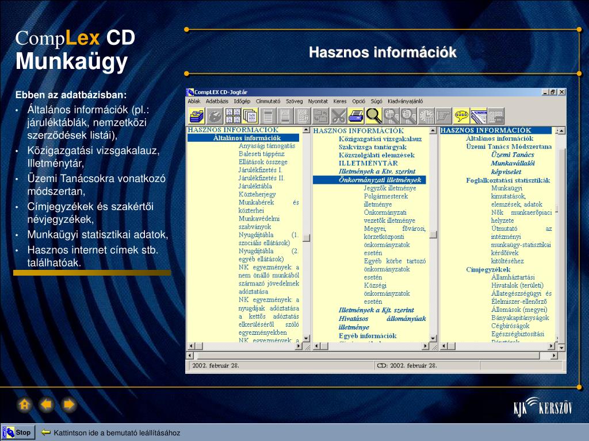Open Közteherjegy entry
The width and height of the screenshot is (589, 441).
click(257, 194)
